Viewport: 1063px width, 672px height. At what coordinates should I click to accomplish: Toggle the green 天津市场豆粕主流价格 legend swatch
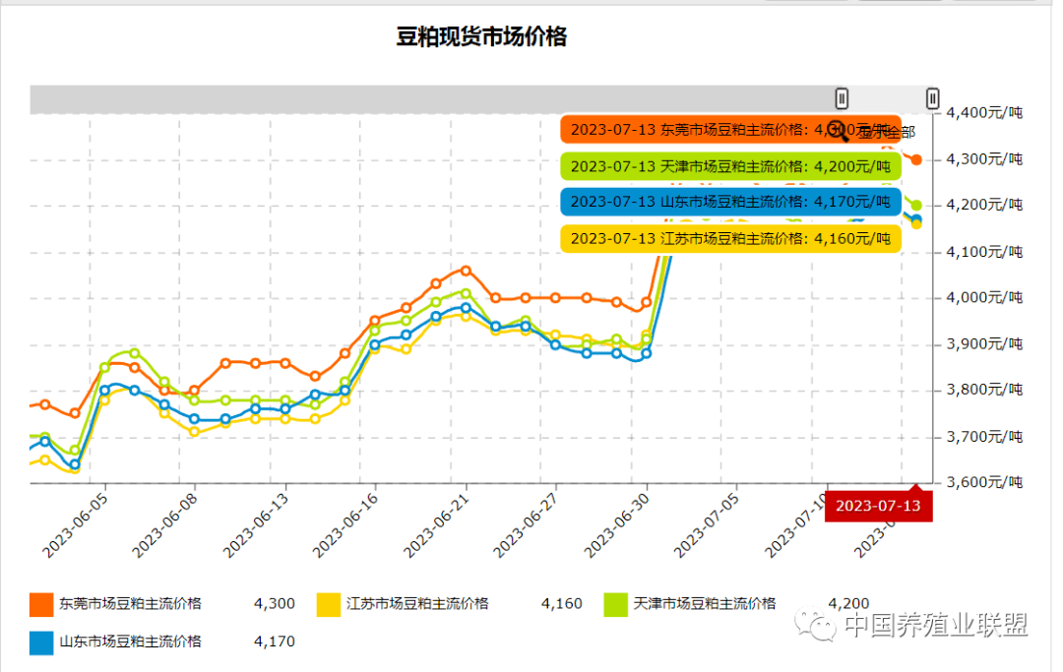[615, 605]
